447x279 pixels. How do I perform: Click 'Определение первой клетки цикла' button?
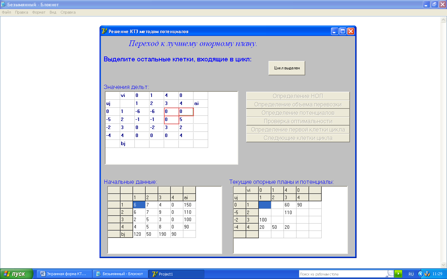[x=298, y=129]
